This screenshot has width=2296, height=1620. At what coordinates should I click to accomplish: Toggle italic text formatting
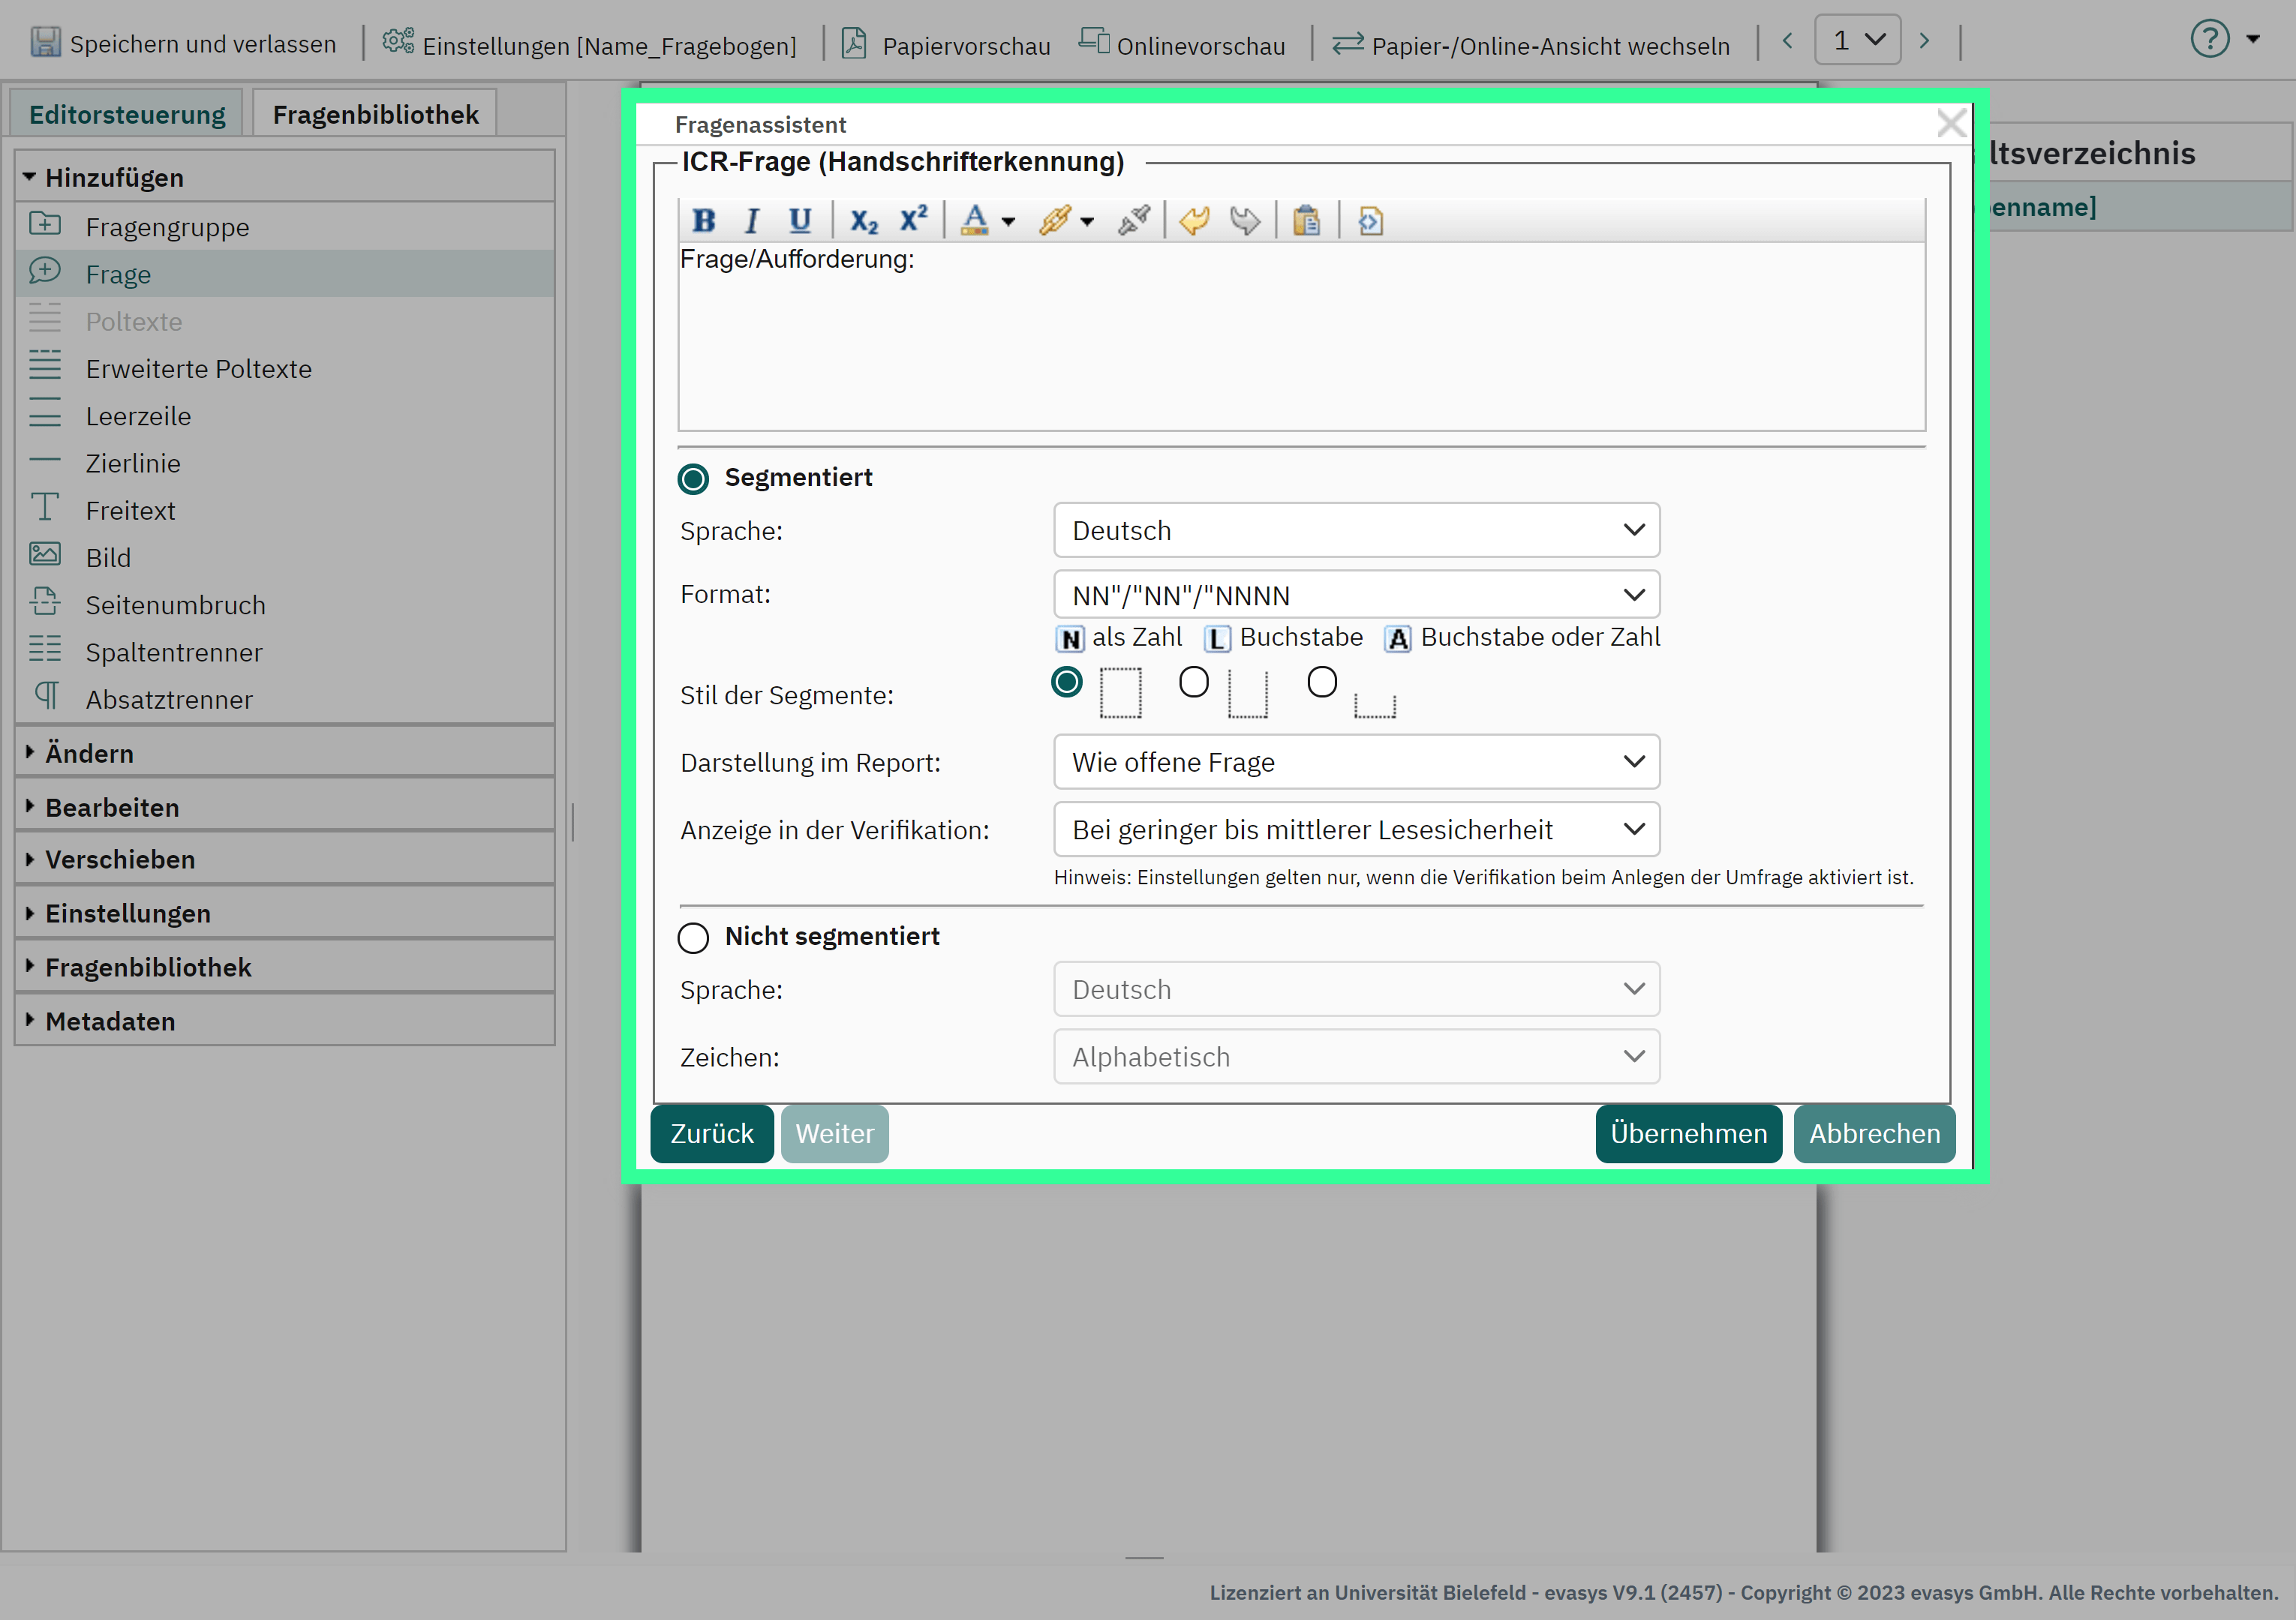751,220
